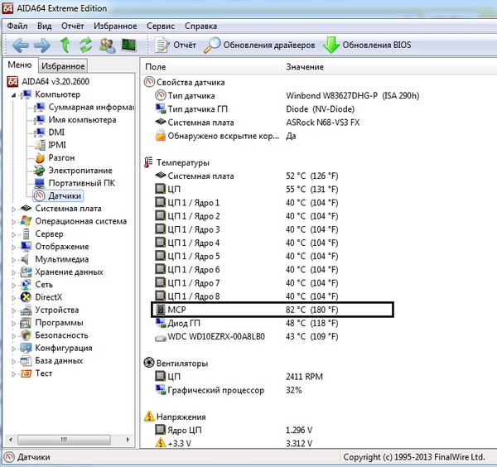Go forward with the right arrow toolbar icon
Viewport: 497px width, 467px height.
[x=42, y=46]
